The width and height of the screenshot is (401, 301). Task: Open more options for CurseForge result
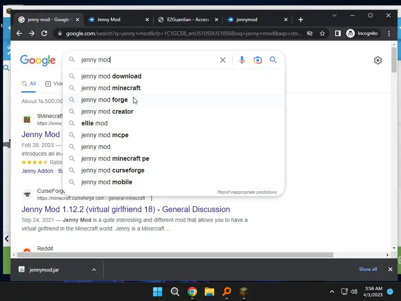pos(152,198)
